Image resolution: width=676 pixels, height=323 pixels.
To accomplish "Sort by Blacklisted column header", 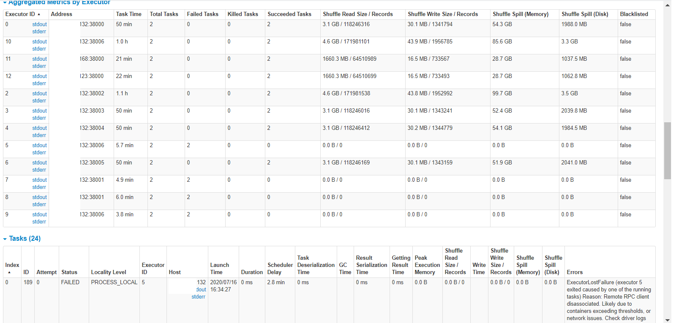I will point(634,14).
